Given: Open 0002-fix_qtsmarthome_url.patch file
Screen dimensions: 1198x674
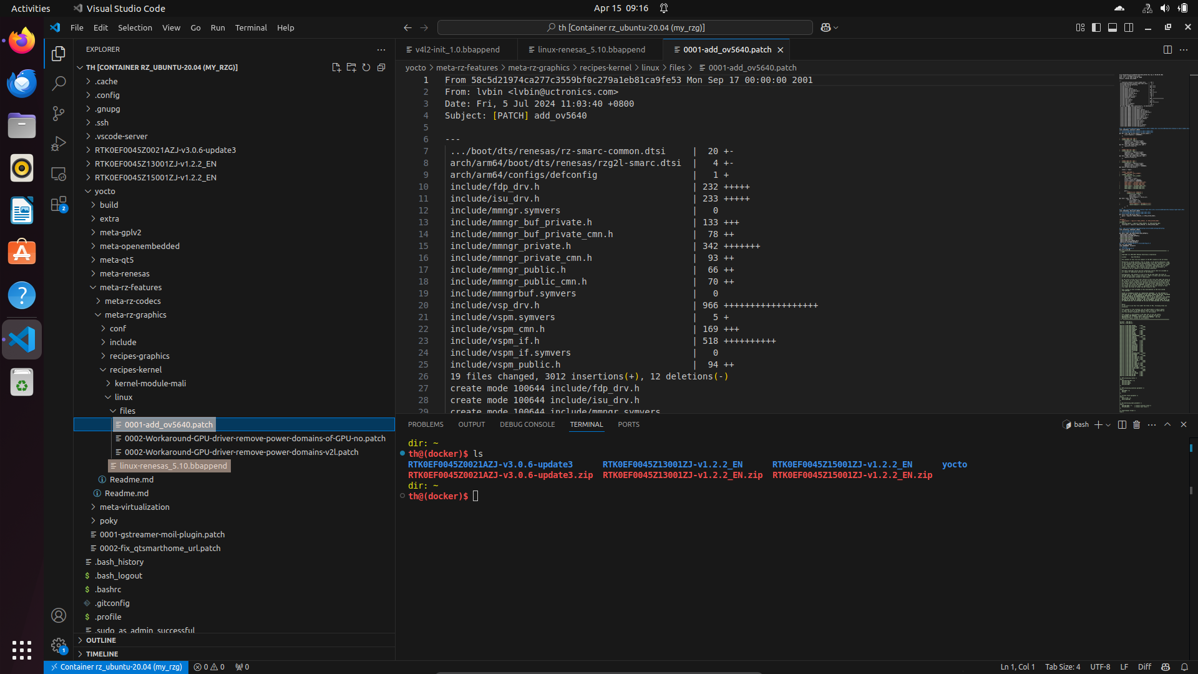Looking at the screenshot, I should 234,548.
